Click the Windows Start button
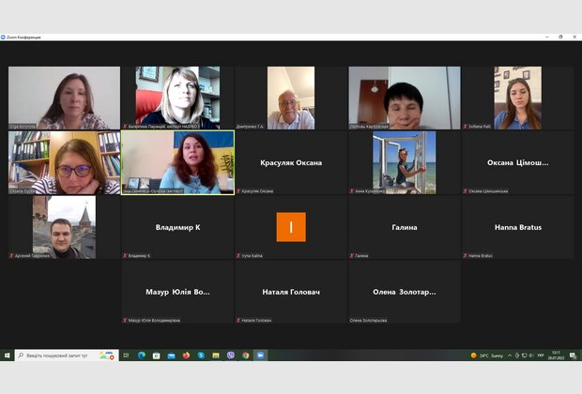Screen dimensions: 582x394 coord(7,356)
